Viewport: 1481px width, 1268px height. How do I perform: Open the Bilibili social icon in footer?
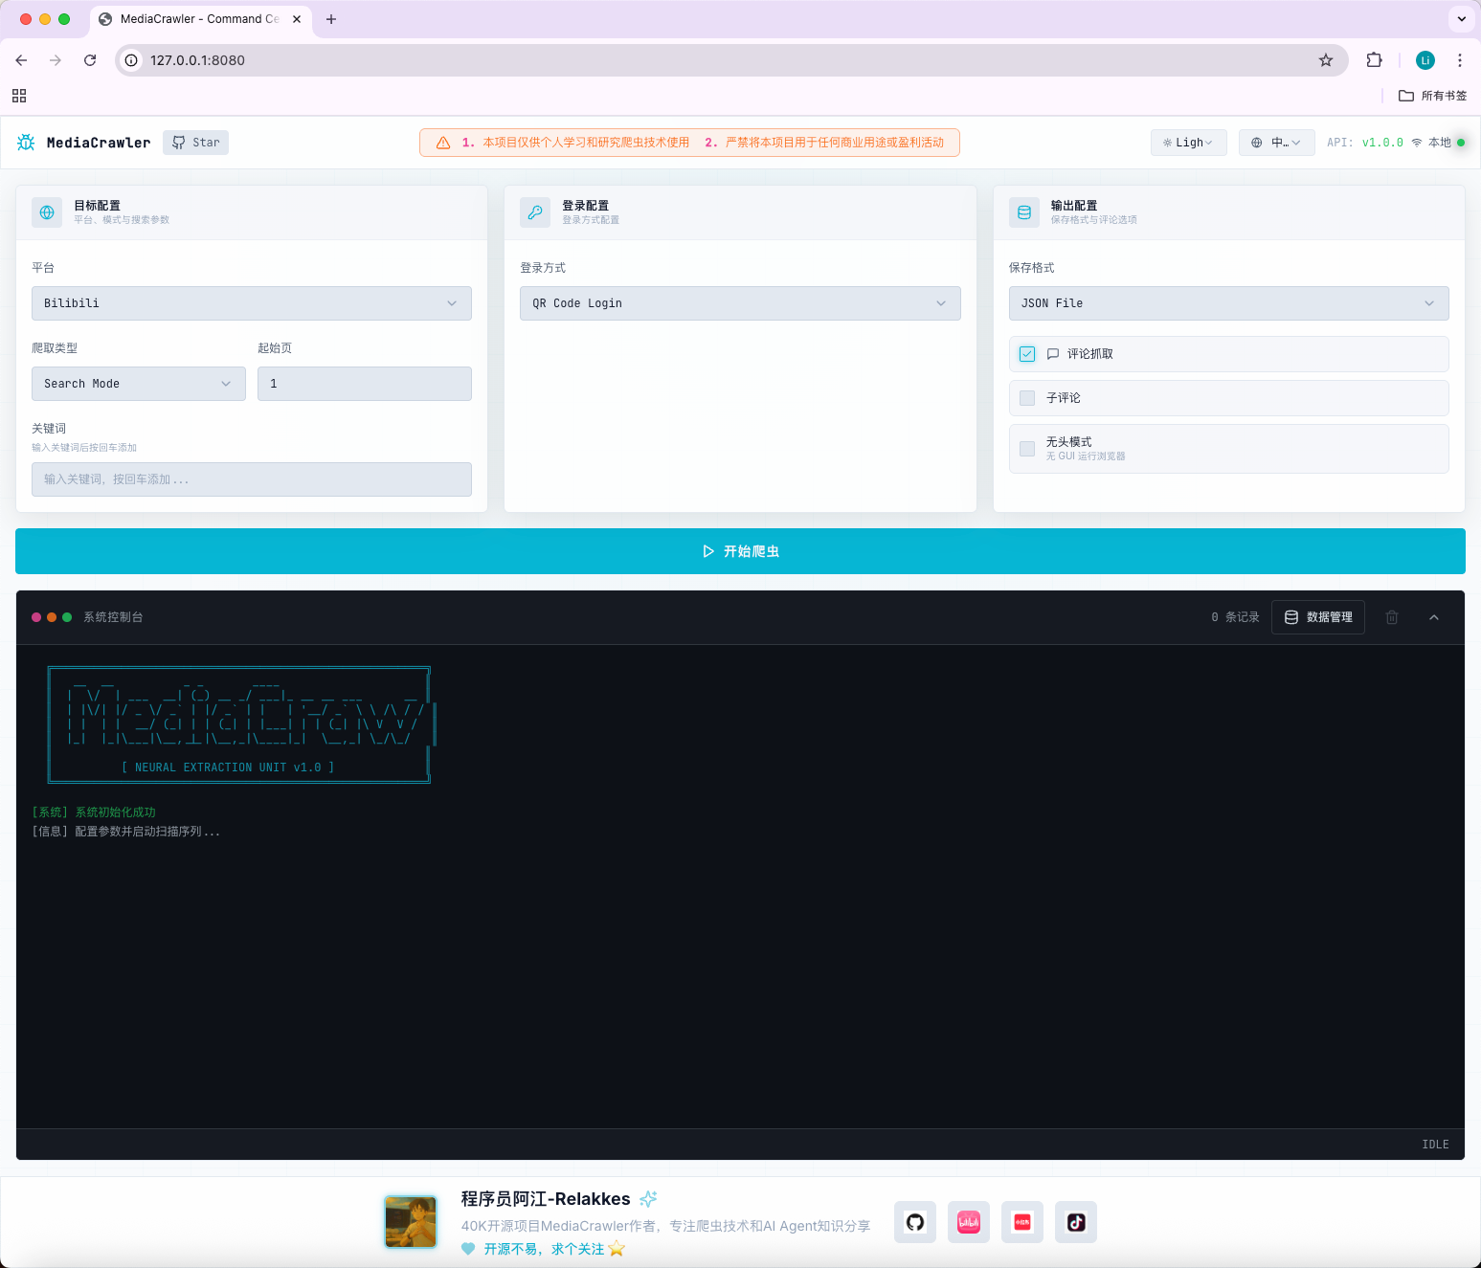(x=969, y=1222)
